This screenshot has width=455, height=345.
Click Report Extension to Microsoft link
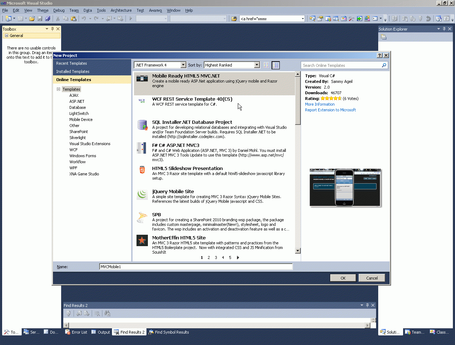[x=330, y=110]
